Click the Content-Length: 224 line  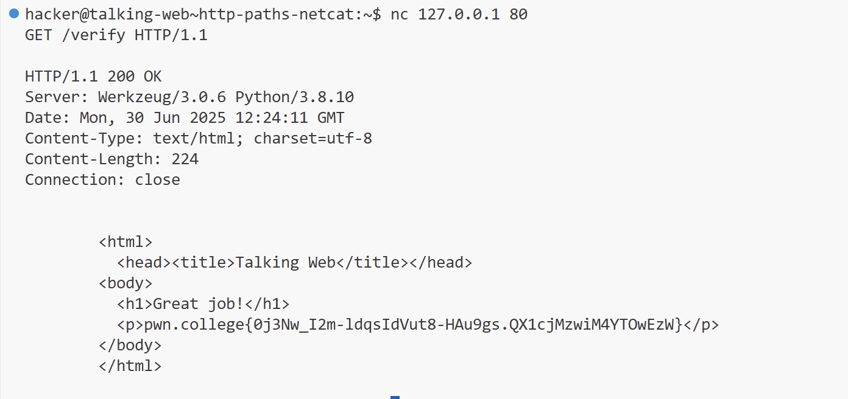(111, 159)
